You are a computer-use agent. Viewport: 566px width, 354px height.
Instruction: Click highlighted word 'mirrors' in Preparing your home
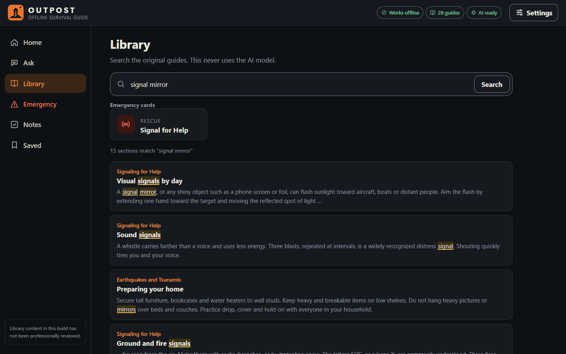127,310
